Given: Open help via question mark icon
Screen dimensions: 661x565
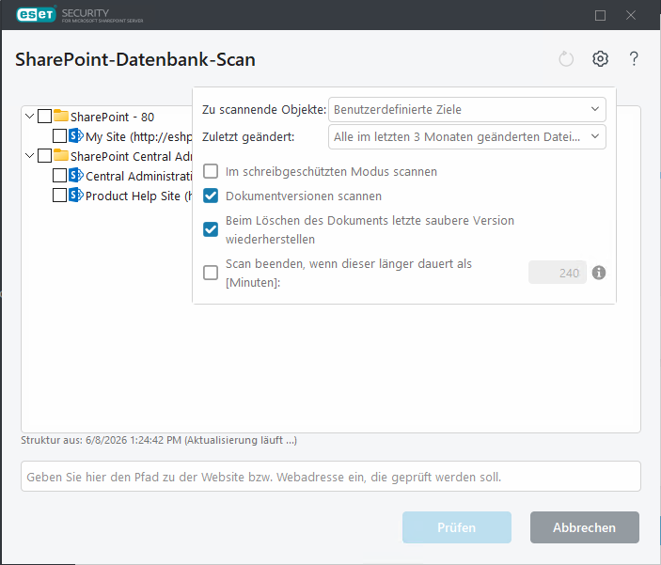Looking at the screenshot, I should 634,59.
